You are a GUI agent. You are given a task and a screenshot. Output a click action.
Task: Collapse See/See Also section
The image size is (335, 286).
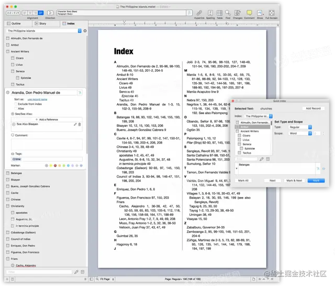coord(13,114)
